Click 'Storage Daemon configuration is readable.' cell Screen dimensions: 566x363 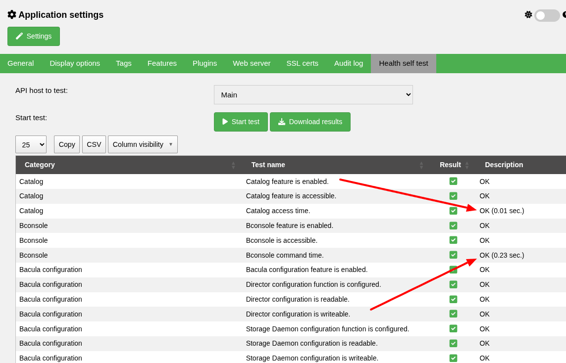pos(312,344)
